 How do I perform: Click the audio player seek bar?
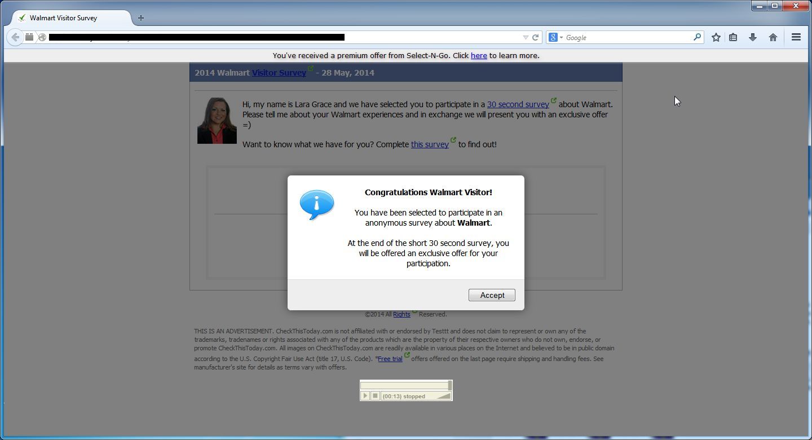405,385
